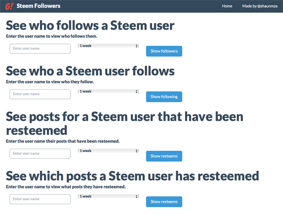Open 1 week dropdown under user has resteemed
The width and height of the screenshot is (283, 215).
(x=108, y=196)
